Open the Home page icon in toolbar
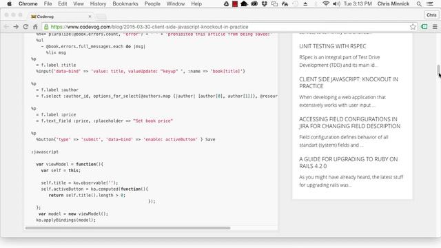The height and width of the screenshot is (248, 441). pos(35,27)
